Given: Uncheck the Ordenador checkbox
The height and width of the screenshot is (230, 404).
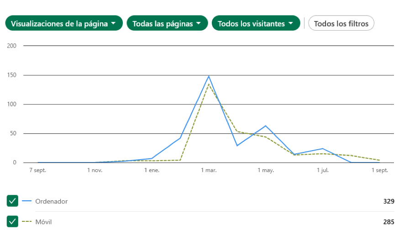Looking at the screenshot, I should point(13,201).
